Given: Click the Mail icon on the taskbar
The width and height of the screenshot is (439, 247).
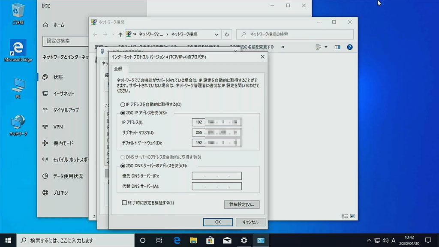Looking at the screenshot, I should [227, 240].
